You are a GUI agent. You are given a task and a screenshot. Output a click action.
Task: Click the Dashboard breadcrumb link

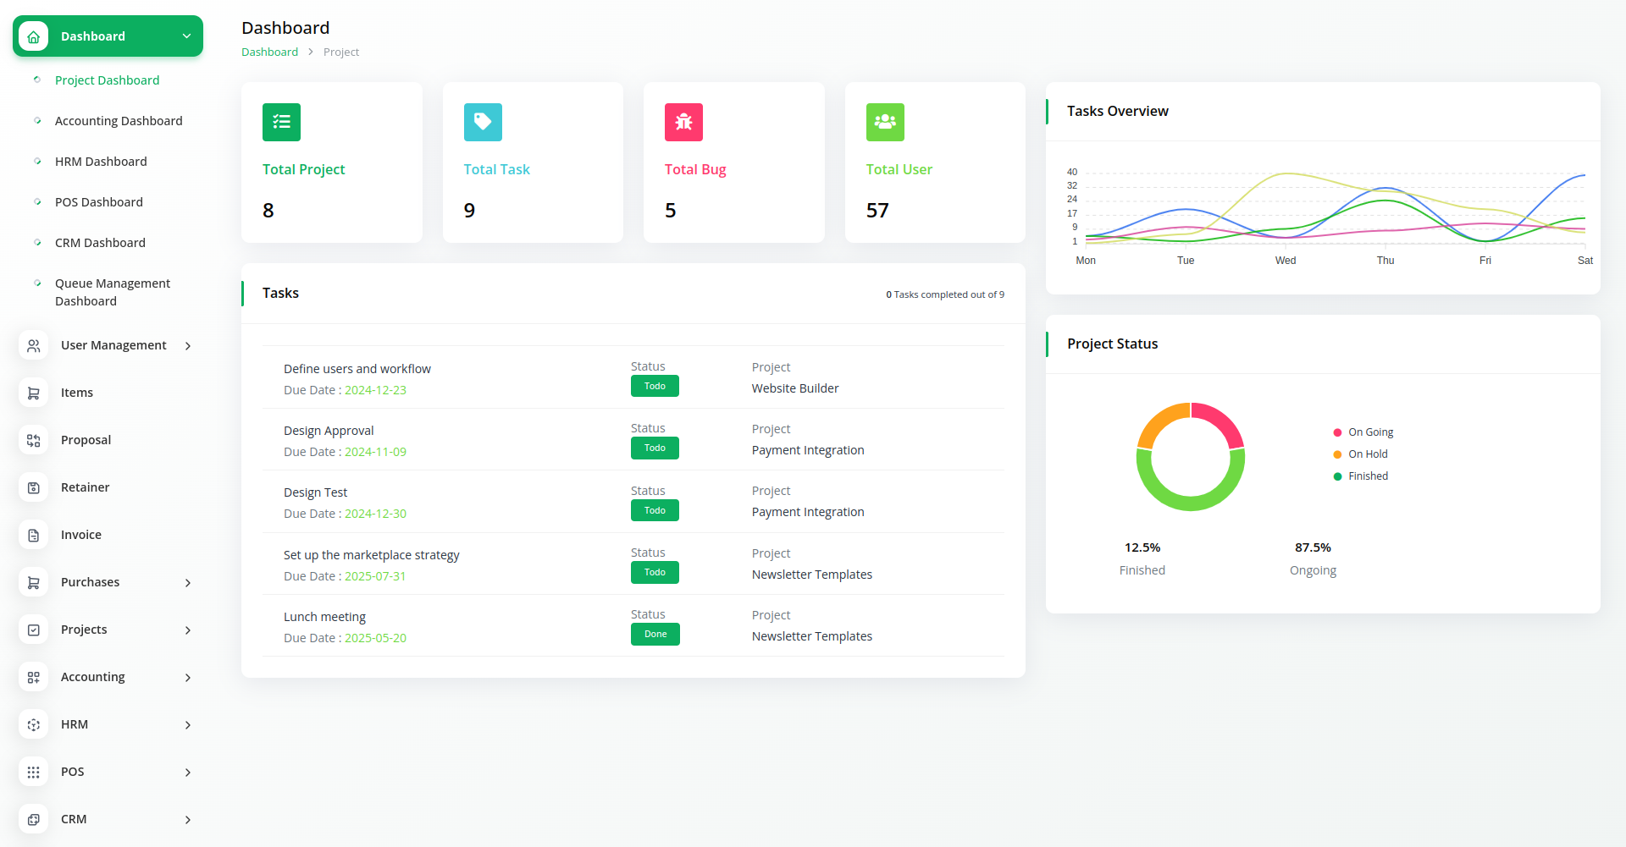click(269, 52)
